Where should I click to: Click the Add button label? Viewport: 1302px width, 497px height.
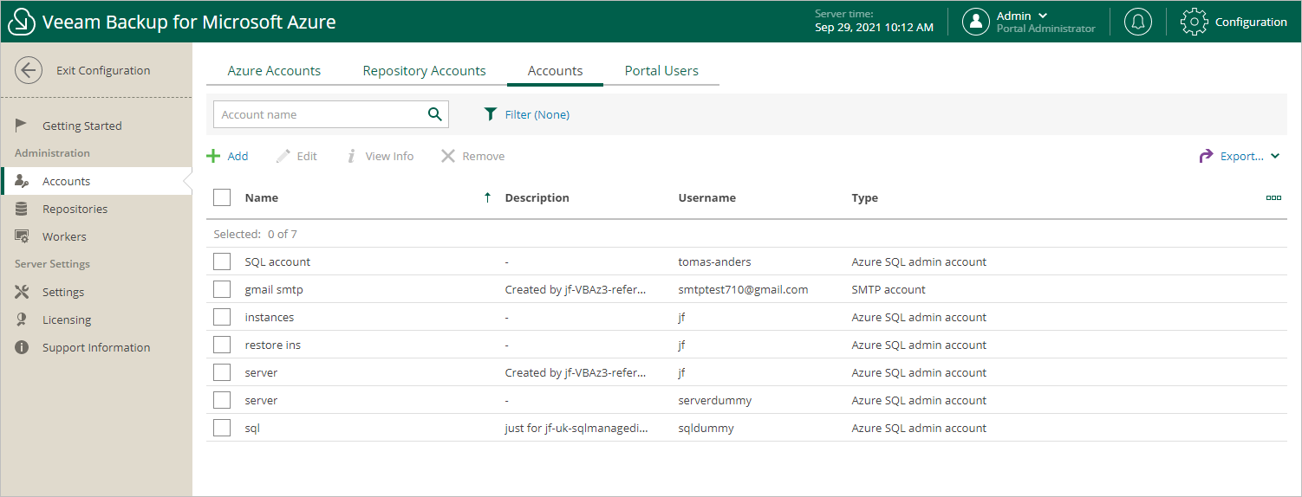(238, 156)
